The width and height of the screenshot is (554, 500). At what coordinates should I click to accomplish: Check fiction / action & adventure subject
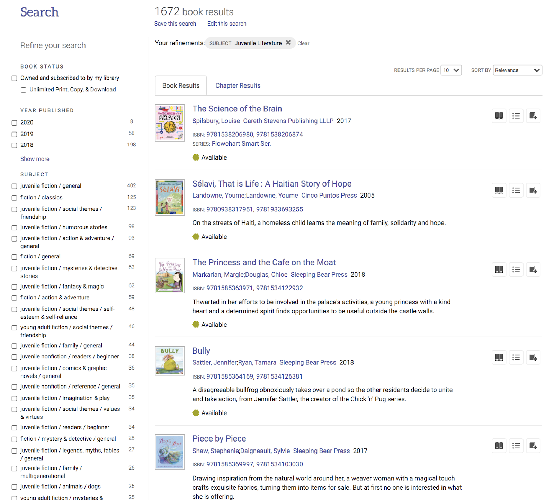(x=15, y=298)
